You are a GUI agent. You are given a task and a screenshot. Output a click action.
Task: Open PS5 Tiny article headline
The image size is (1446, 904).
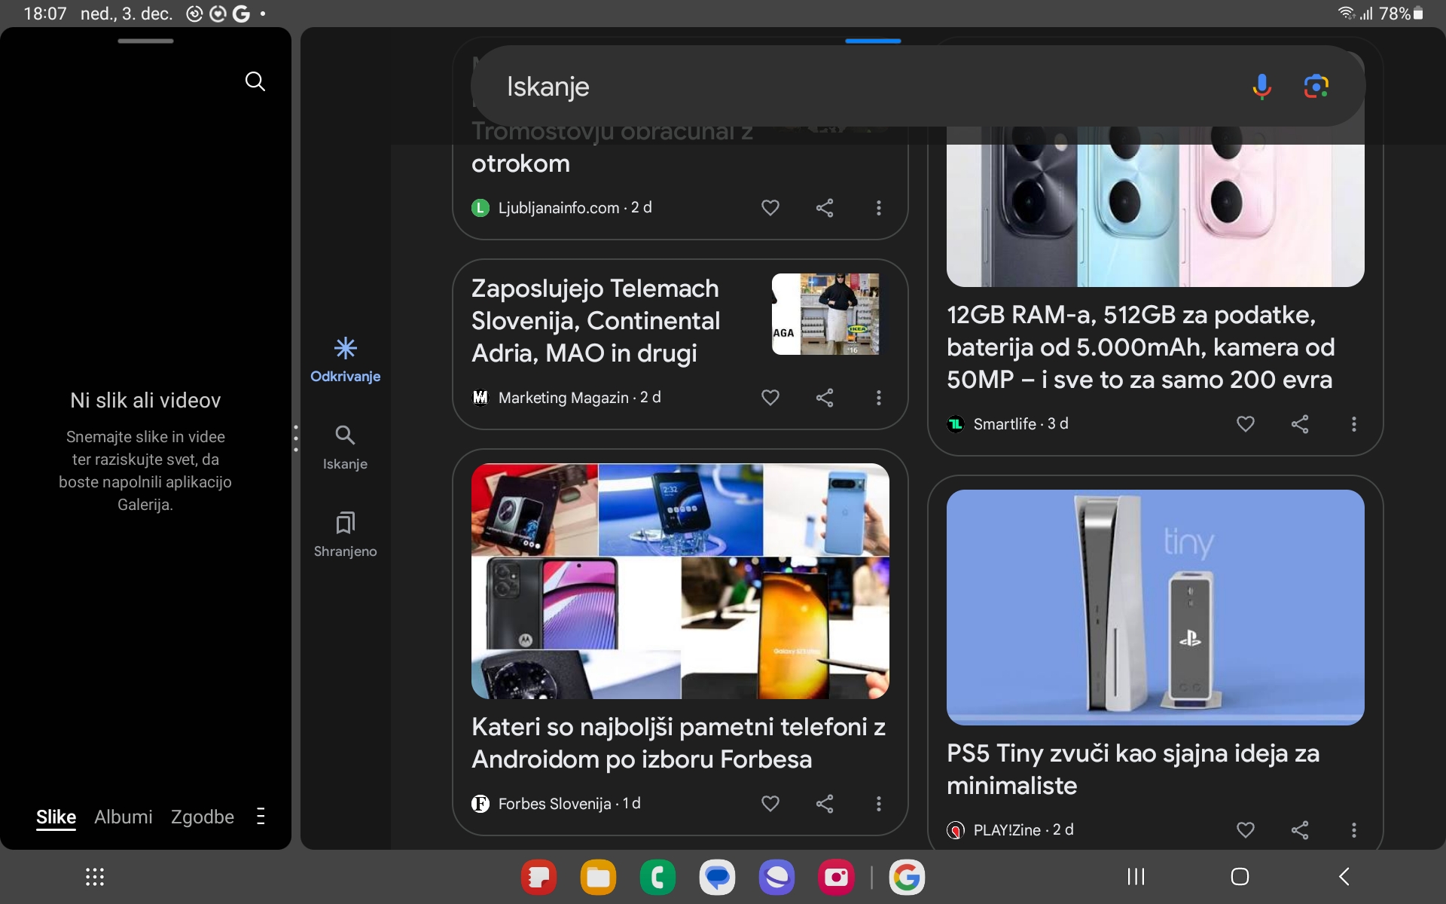point(1133,769)
